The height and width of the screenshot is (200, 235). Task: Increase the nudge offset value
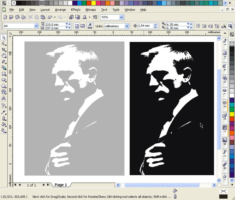tap(155, 25)
